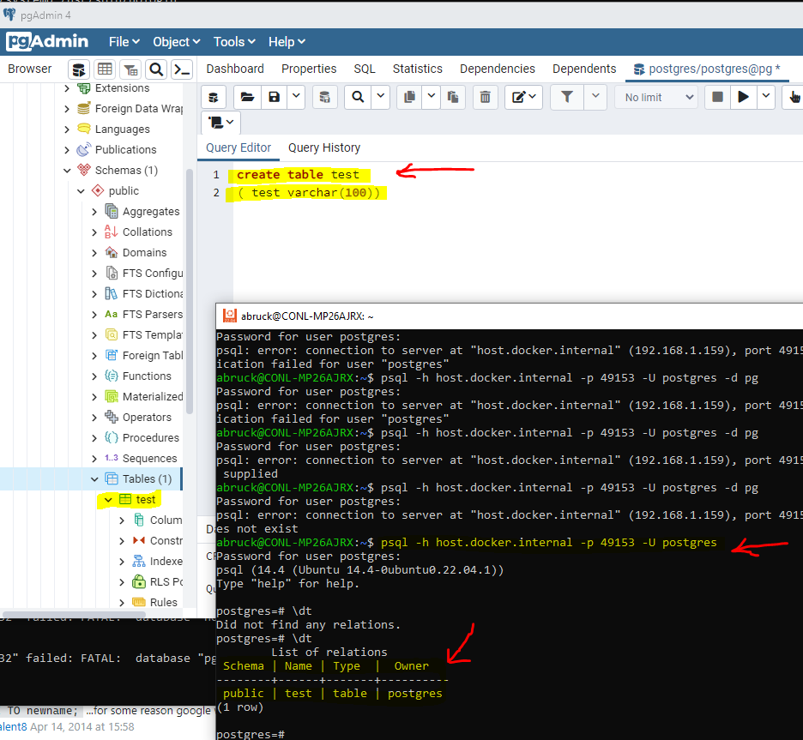This screenshot has height=740, width=803.
Task: Switch to the Properties tab
Action: click(309, 69)
